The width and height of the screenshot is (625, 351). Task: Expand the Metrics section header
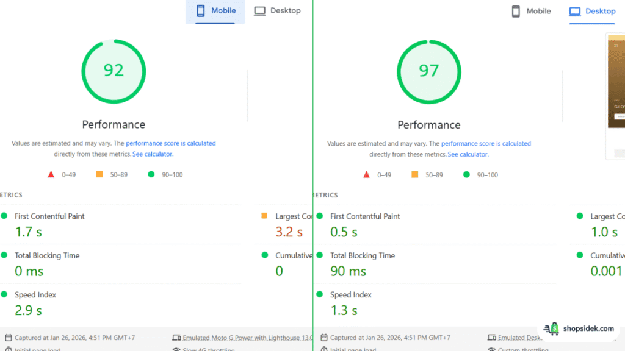(x=12, y=195)
